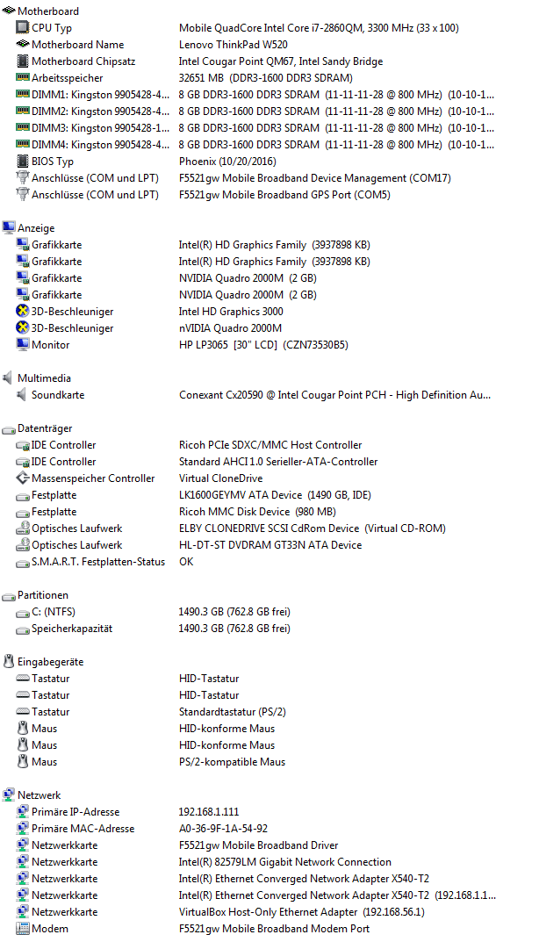Click the VirtualBox Host-Only Ethernet Adapter entry
This screenshot has height=949, width=539.
pyautogui.click(x=301, y=912)
